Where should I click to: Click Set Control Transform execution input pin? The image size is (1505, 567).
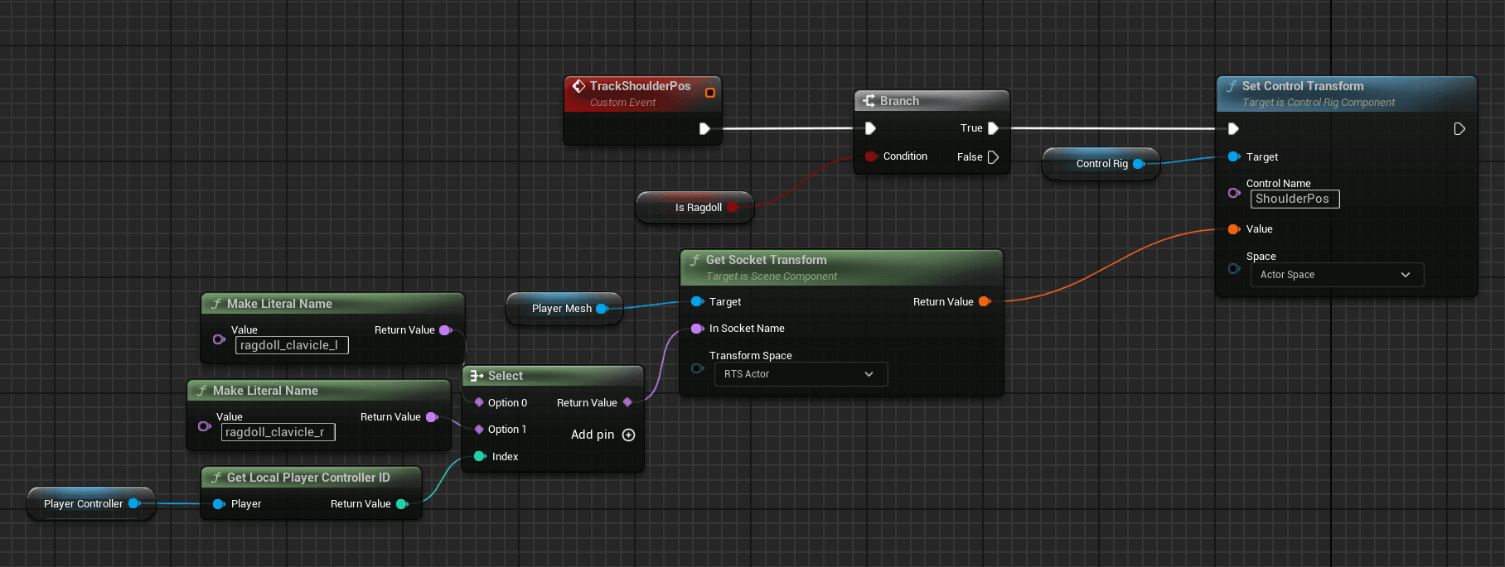click(x=1233, y=129)
